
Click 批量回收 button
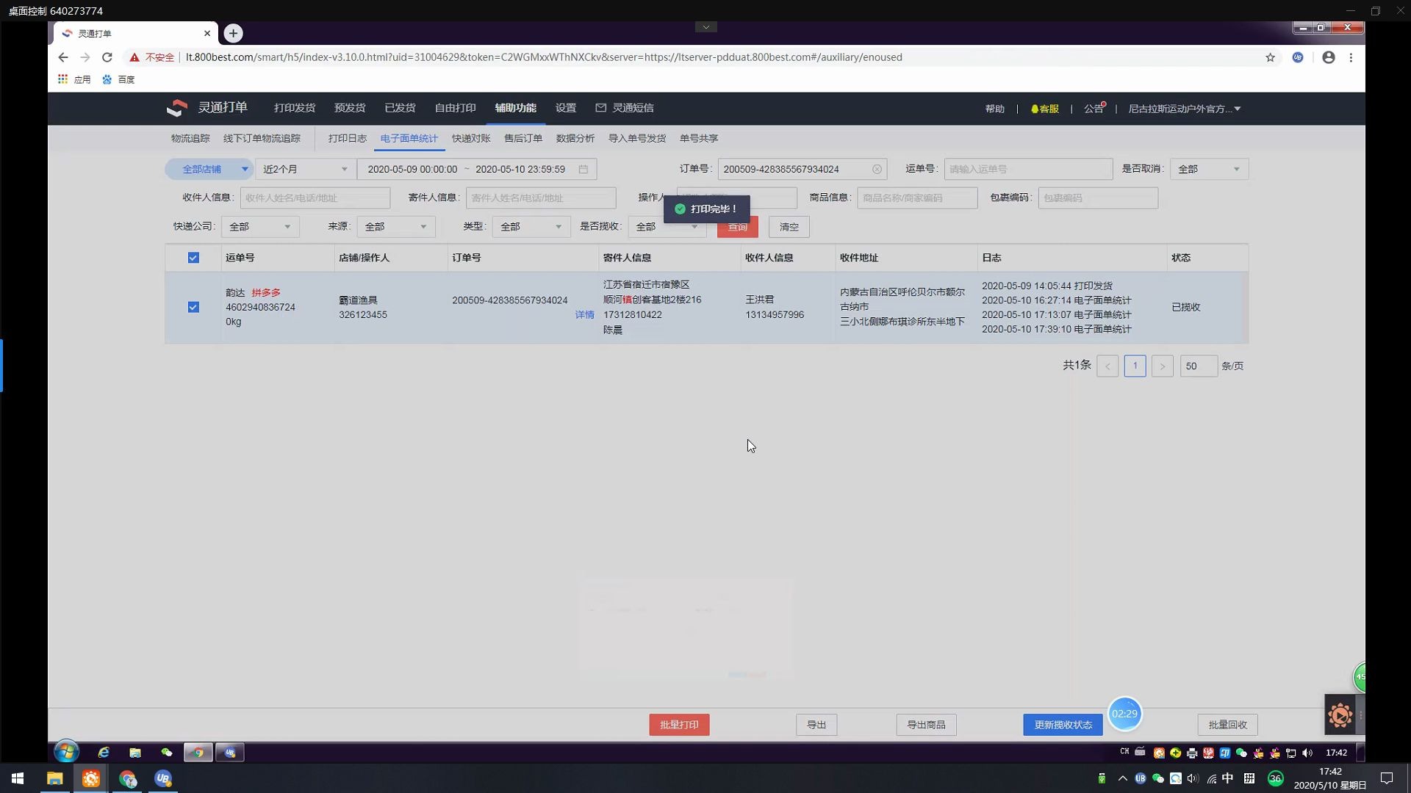[x=1228, y=725]
